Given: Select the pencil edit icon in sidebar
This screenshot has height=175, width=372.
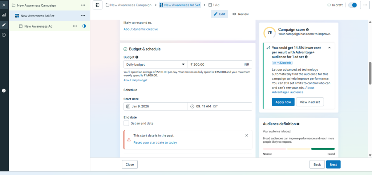Looking at the screenshot, I should [4, 25].
